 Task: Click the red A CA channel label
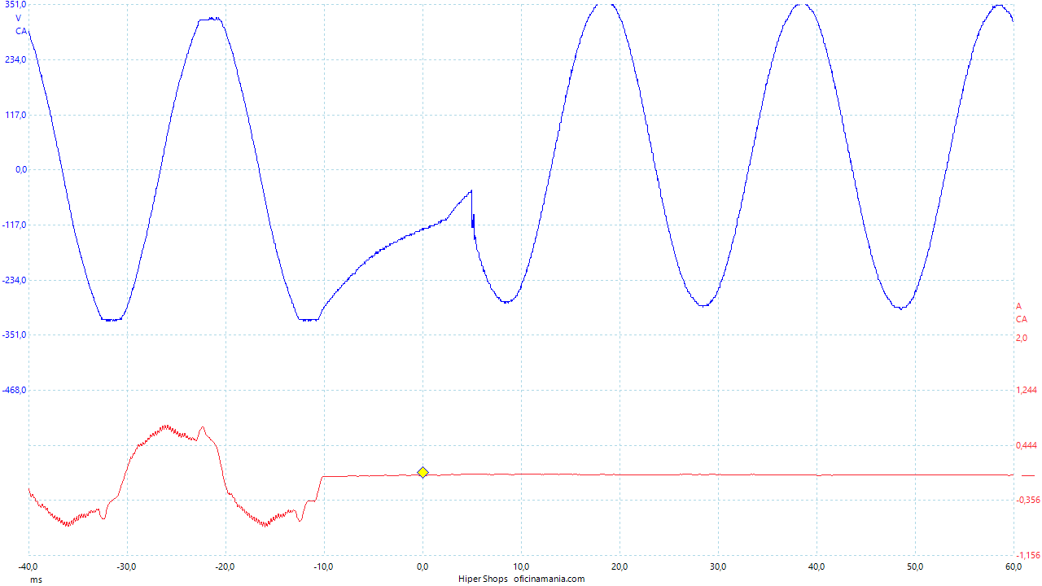(x=1021, y=313)
